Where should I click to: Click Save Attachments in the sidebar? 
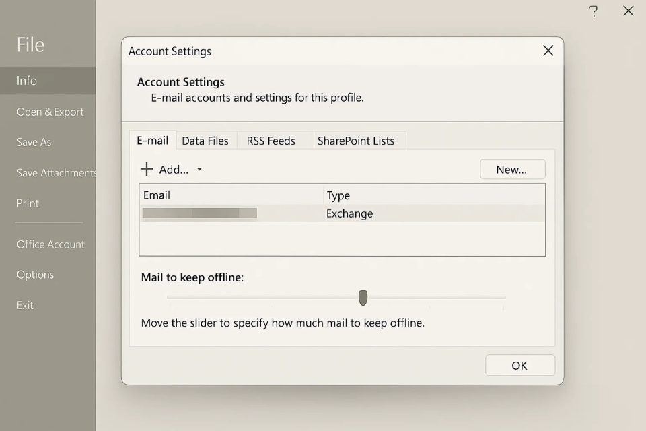[57, 173]
